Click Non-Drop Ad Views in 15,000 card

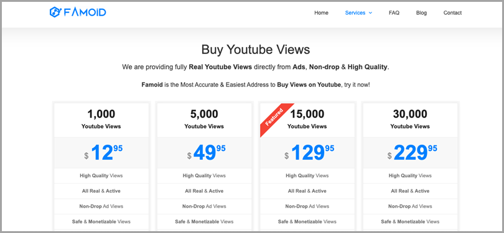pyautogui.click(x=307, y=206)
